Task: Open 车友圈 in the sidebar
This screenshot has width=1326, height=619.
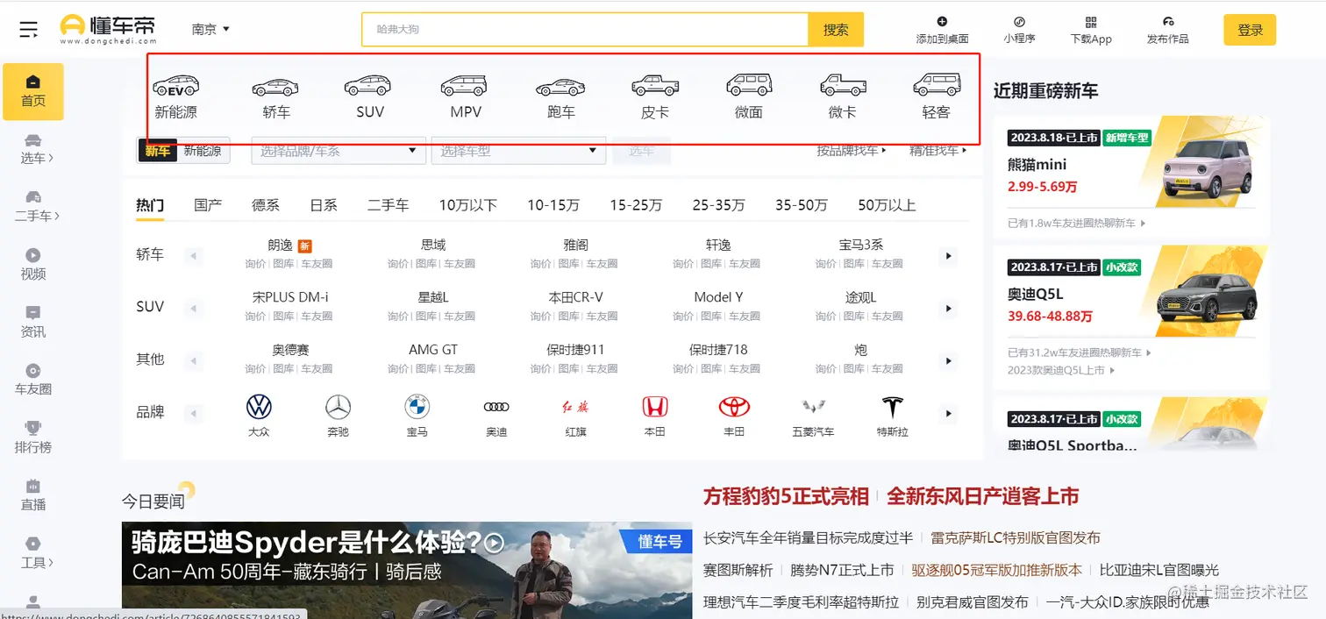Action: [x=33, y=380]
